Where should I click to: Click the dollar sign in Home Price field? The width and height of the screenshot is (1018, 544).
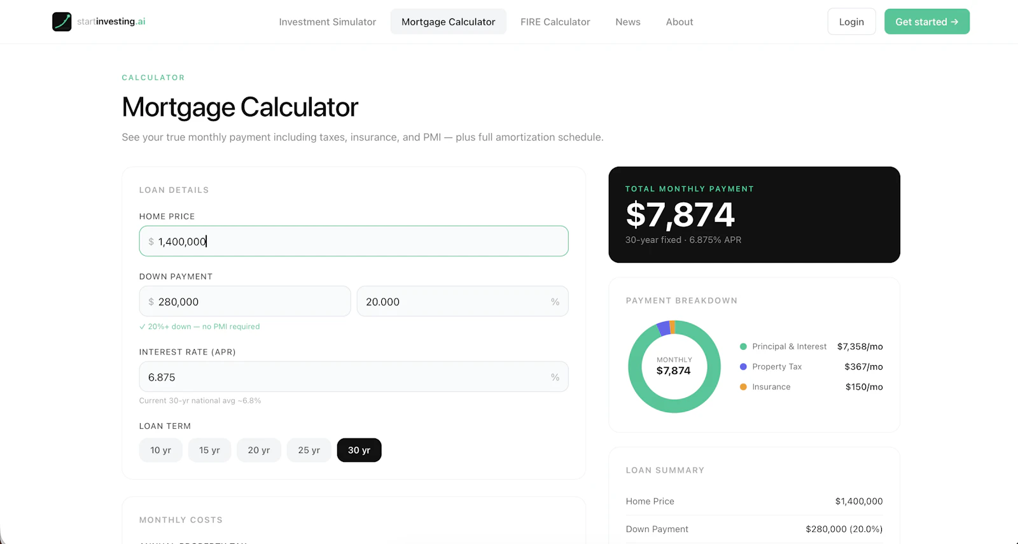pyautogui.click(x=151, y=242)
